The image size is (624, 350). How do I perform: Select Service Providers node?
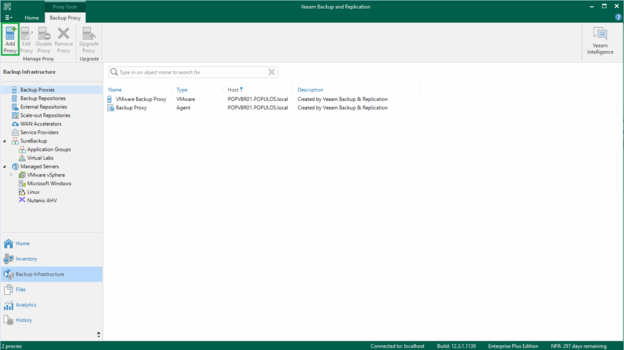pos(39,133)
